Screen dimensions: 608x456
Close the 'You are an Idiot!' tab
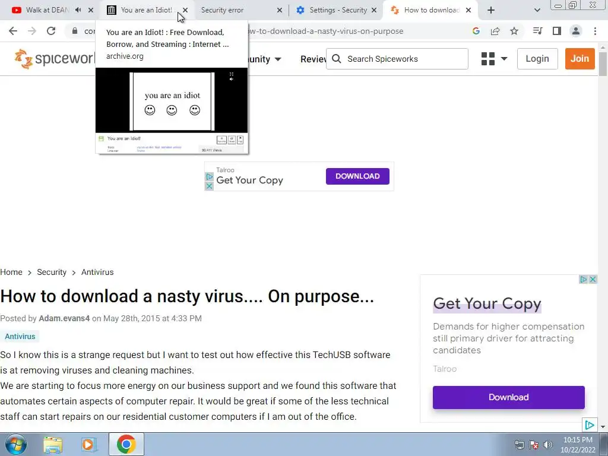pos(185,10)
